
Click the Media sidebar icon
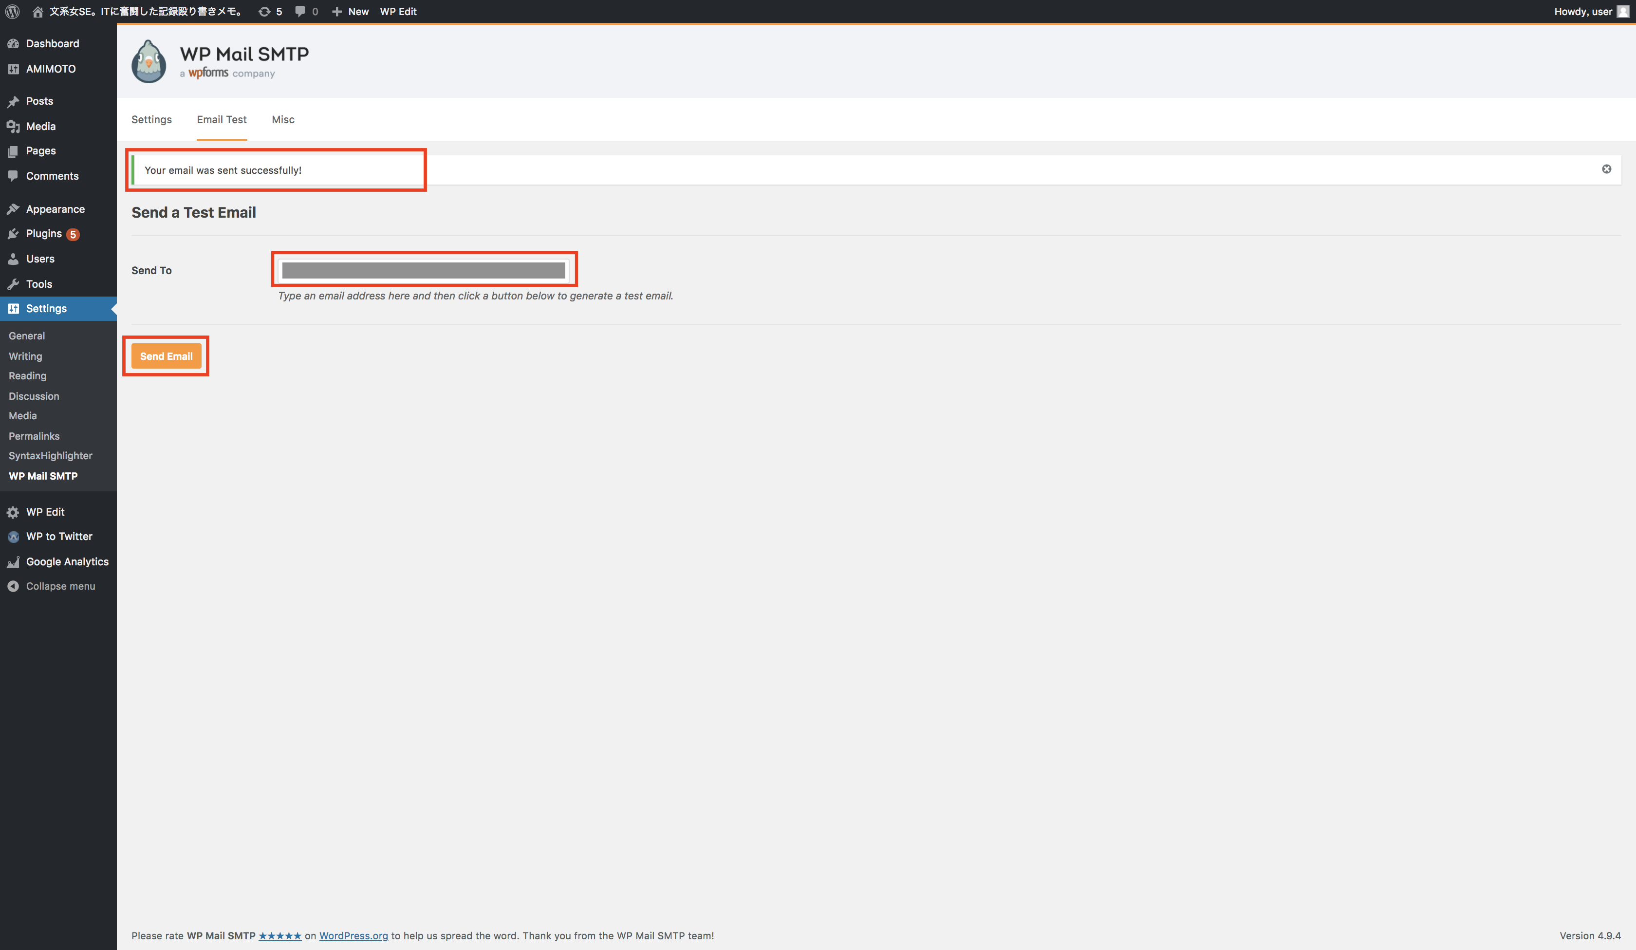click(13, 127)
